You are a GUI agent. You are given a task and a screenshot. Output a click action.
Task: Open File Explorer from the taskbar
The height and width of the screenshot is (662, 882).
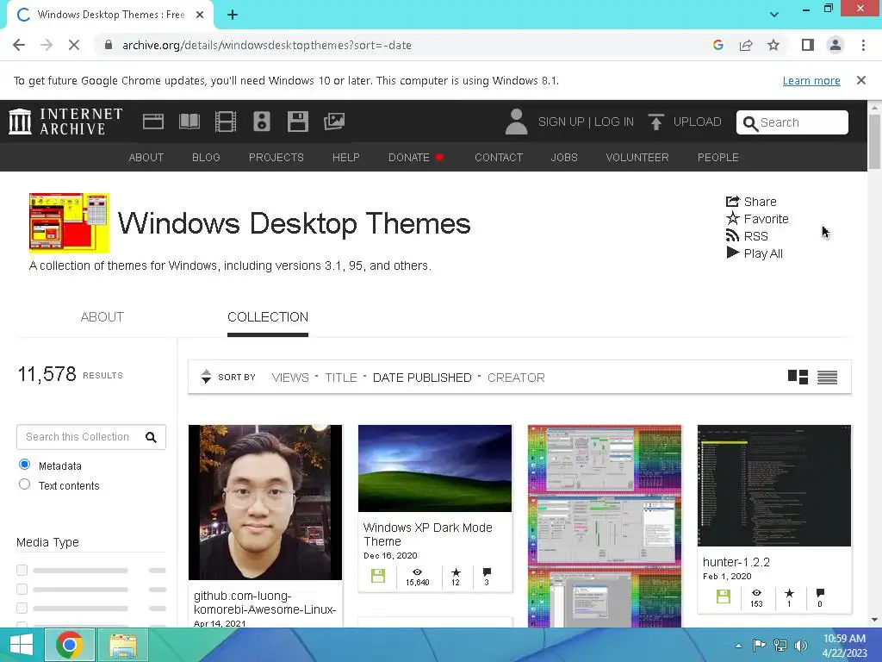tap(123, 645)
